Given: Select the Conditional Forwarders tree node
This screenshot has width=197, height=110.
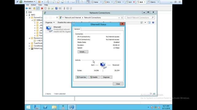Looking at the screenshot, I should pyautogui.click(x=37, y=46).
